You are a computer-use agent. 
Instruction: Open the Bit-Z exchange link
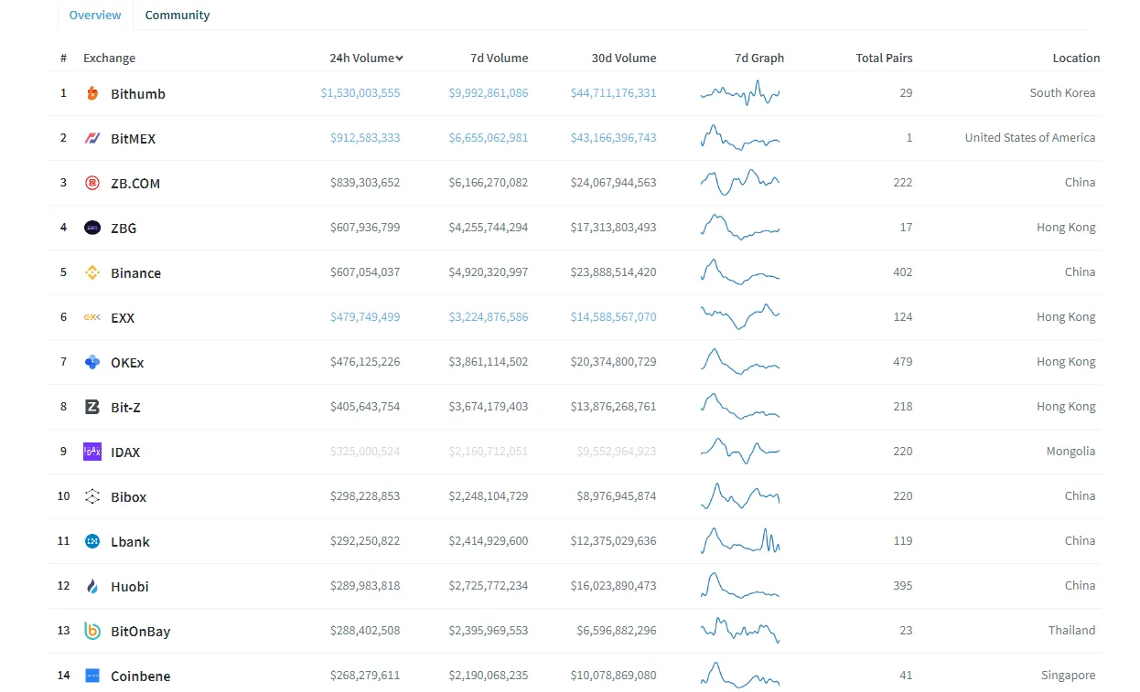[x=126, y=407]
